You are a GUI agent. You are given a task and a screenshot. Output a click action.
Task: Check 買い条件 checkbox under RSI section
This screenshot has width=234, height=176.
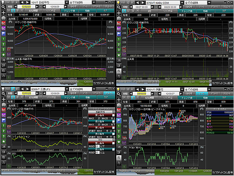(113, 143)
